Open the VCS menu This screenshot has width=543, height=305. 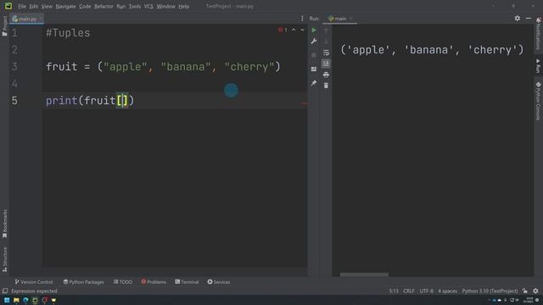(148, 6)
